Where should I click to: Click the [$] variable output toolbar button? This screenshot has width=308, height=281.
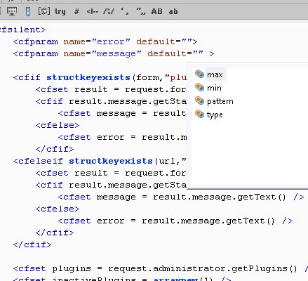44,11
